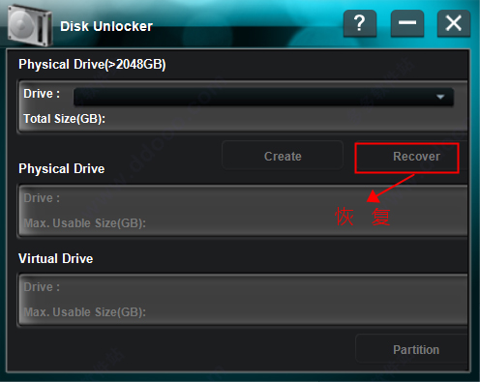Screen dimensions: 480x382
Task: Click the Virtual Drive greyed Drive field
Action: point(42,287)
